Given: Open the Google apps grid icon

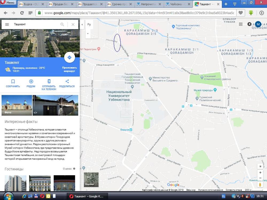Looking at the screenshot, I should (x=241, y=24).
